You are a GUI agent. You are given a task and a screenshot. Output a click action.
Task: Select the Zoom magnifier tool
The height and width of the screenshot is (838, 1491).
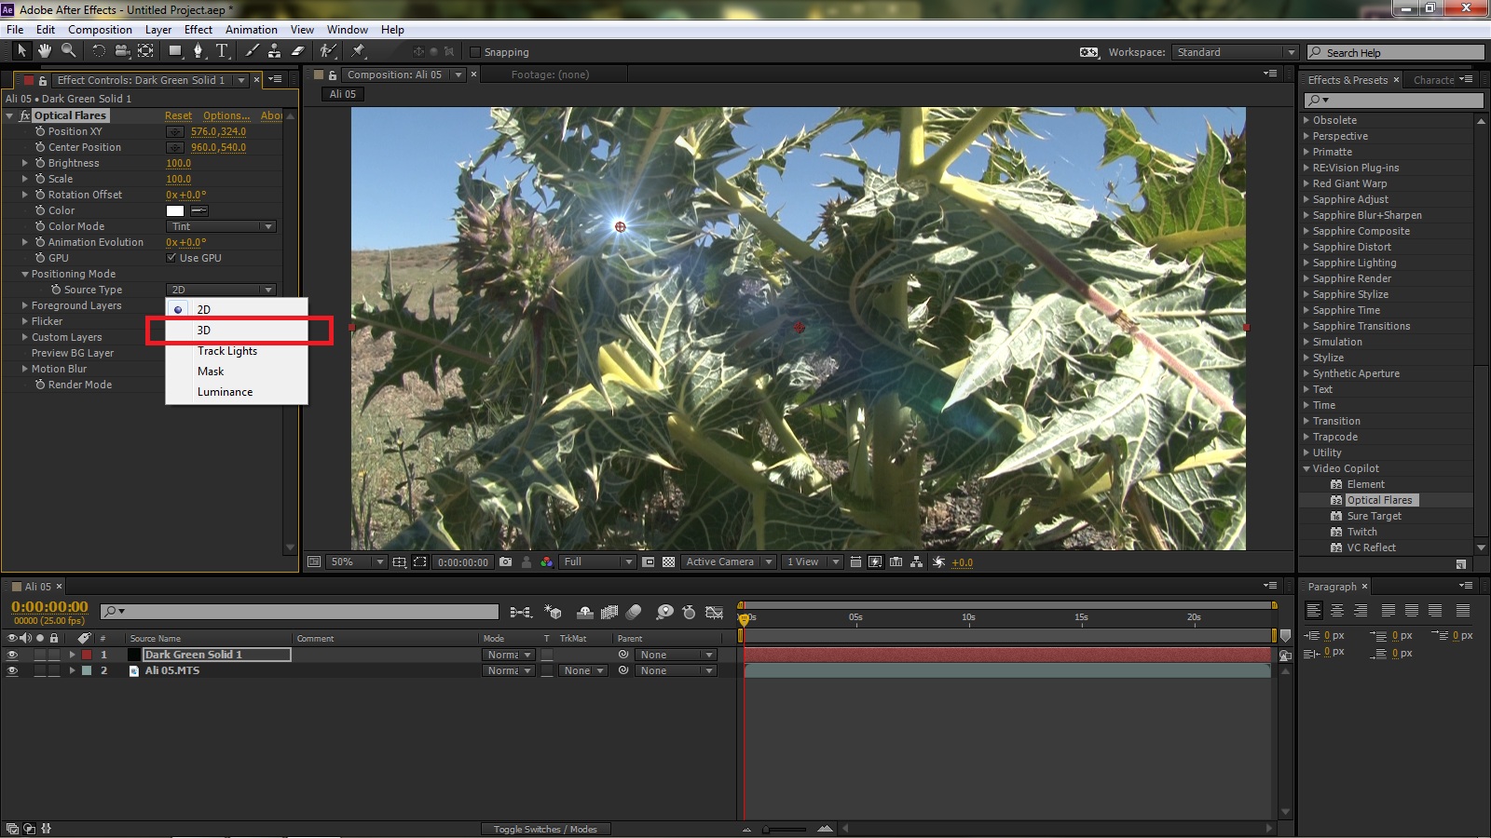(68, 51)
